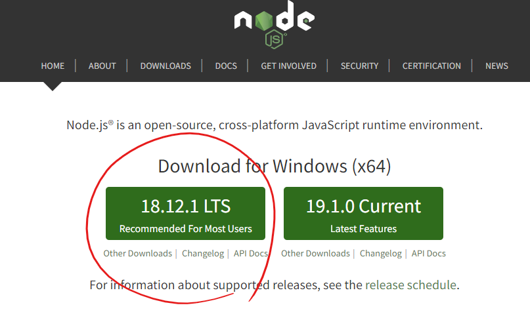Select GET INVOLVED in navigation
530x320 pixels.
(x=289, y=66)
